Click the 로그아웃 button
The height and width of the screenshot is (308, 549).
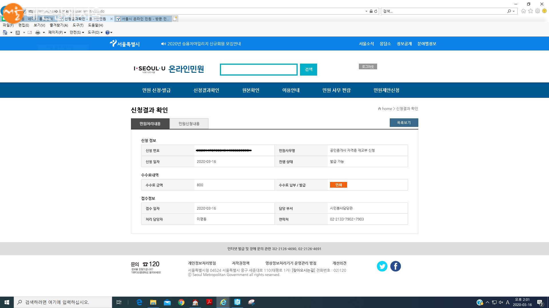click(x=368, y=66)
